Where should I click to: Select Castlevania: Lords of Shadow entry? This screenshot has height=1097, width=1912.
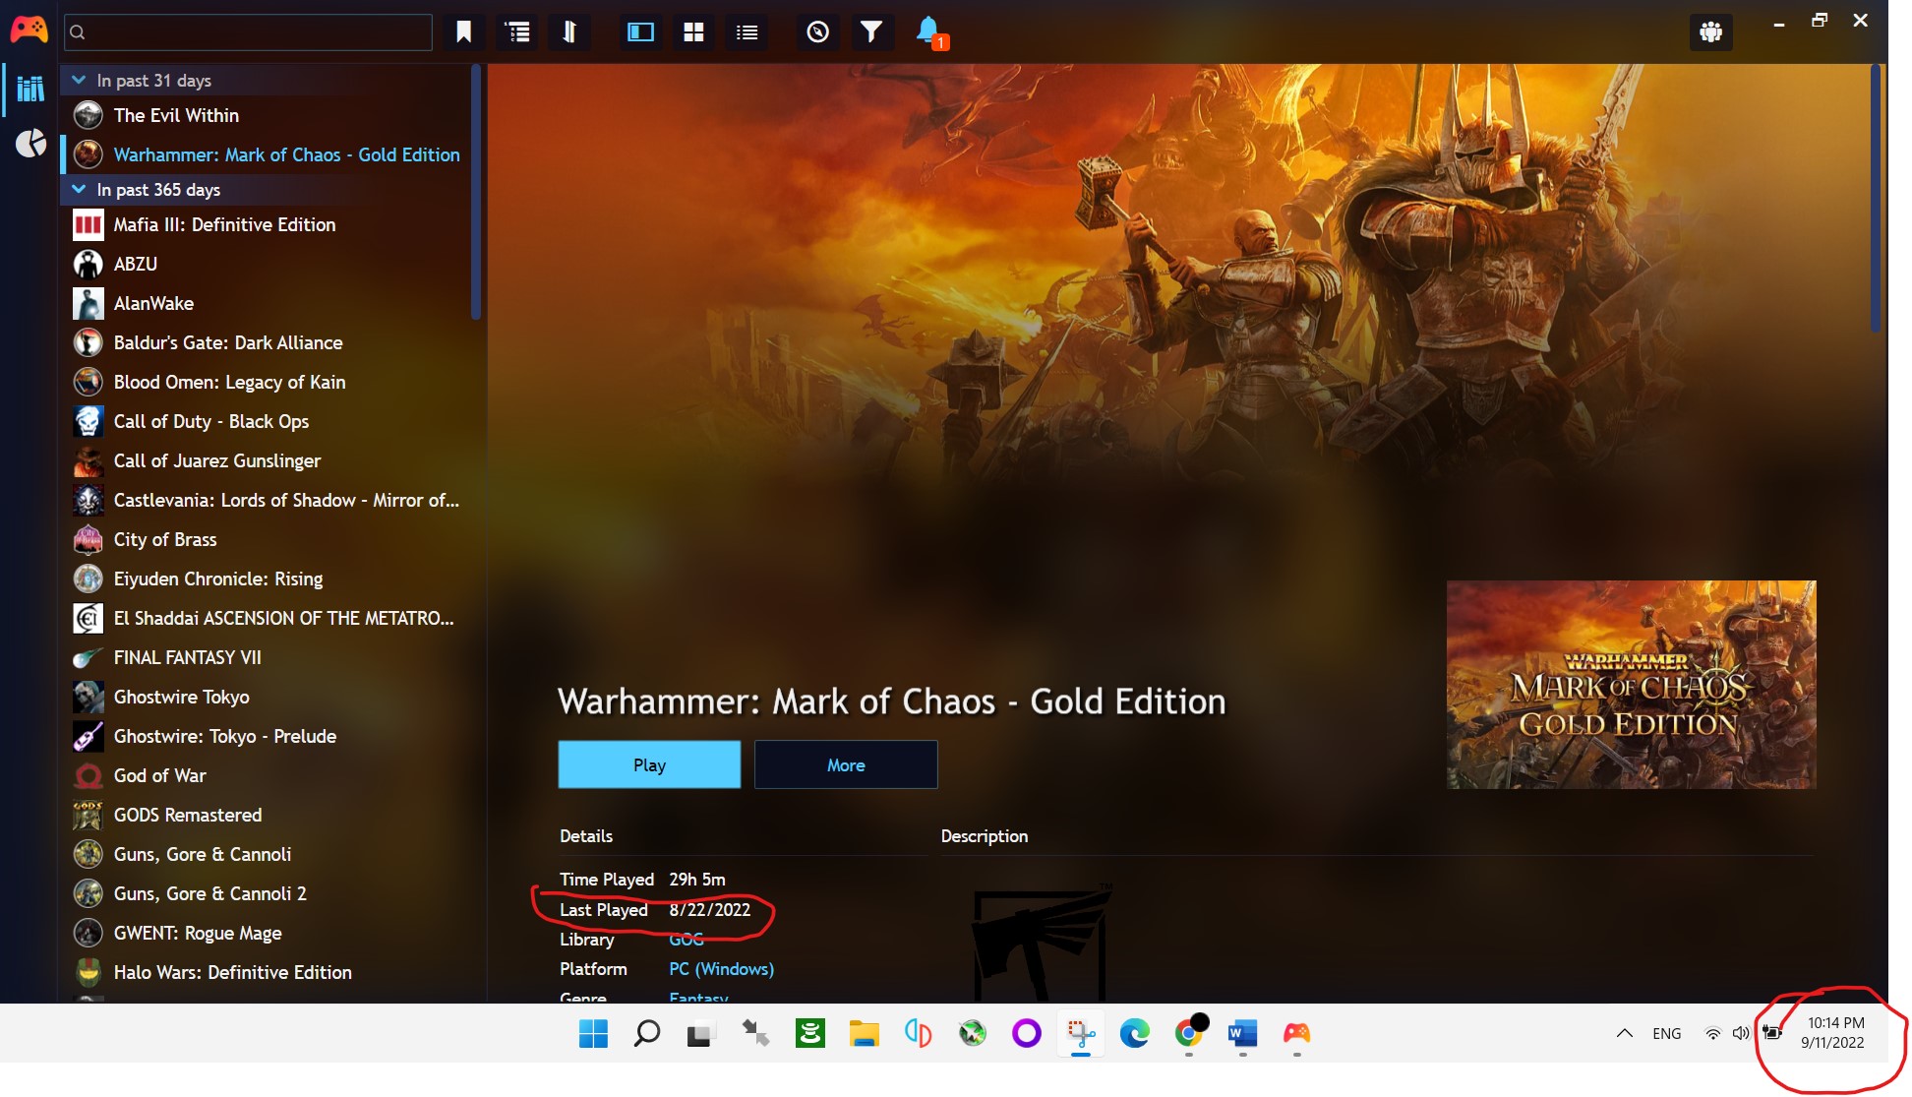[x=266, y=500]
